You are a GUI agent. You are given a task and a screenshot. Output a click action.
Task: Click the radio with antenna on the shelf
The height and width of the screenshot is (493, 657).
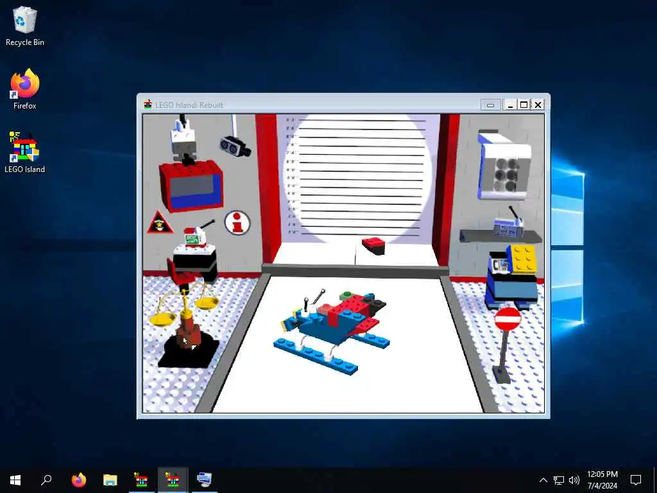(509, 223)
